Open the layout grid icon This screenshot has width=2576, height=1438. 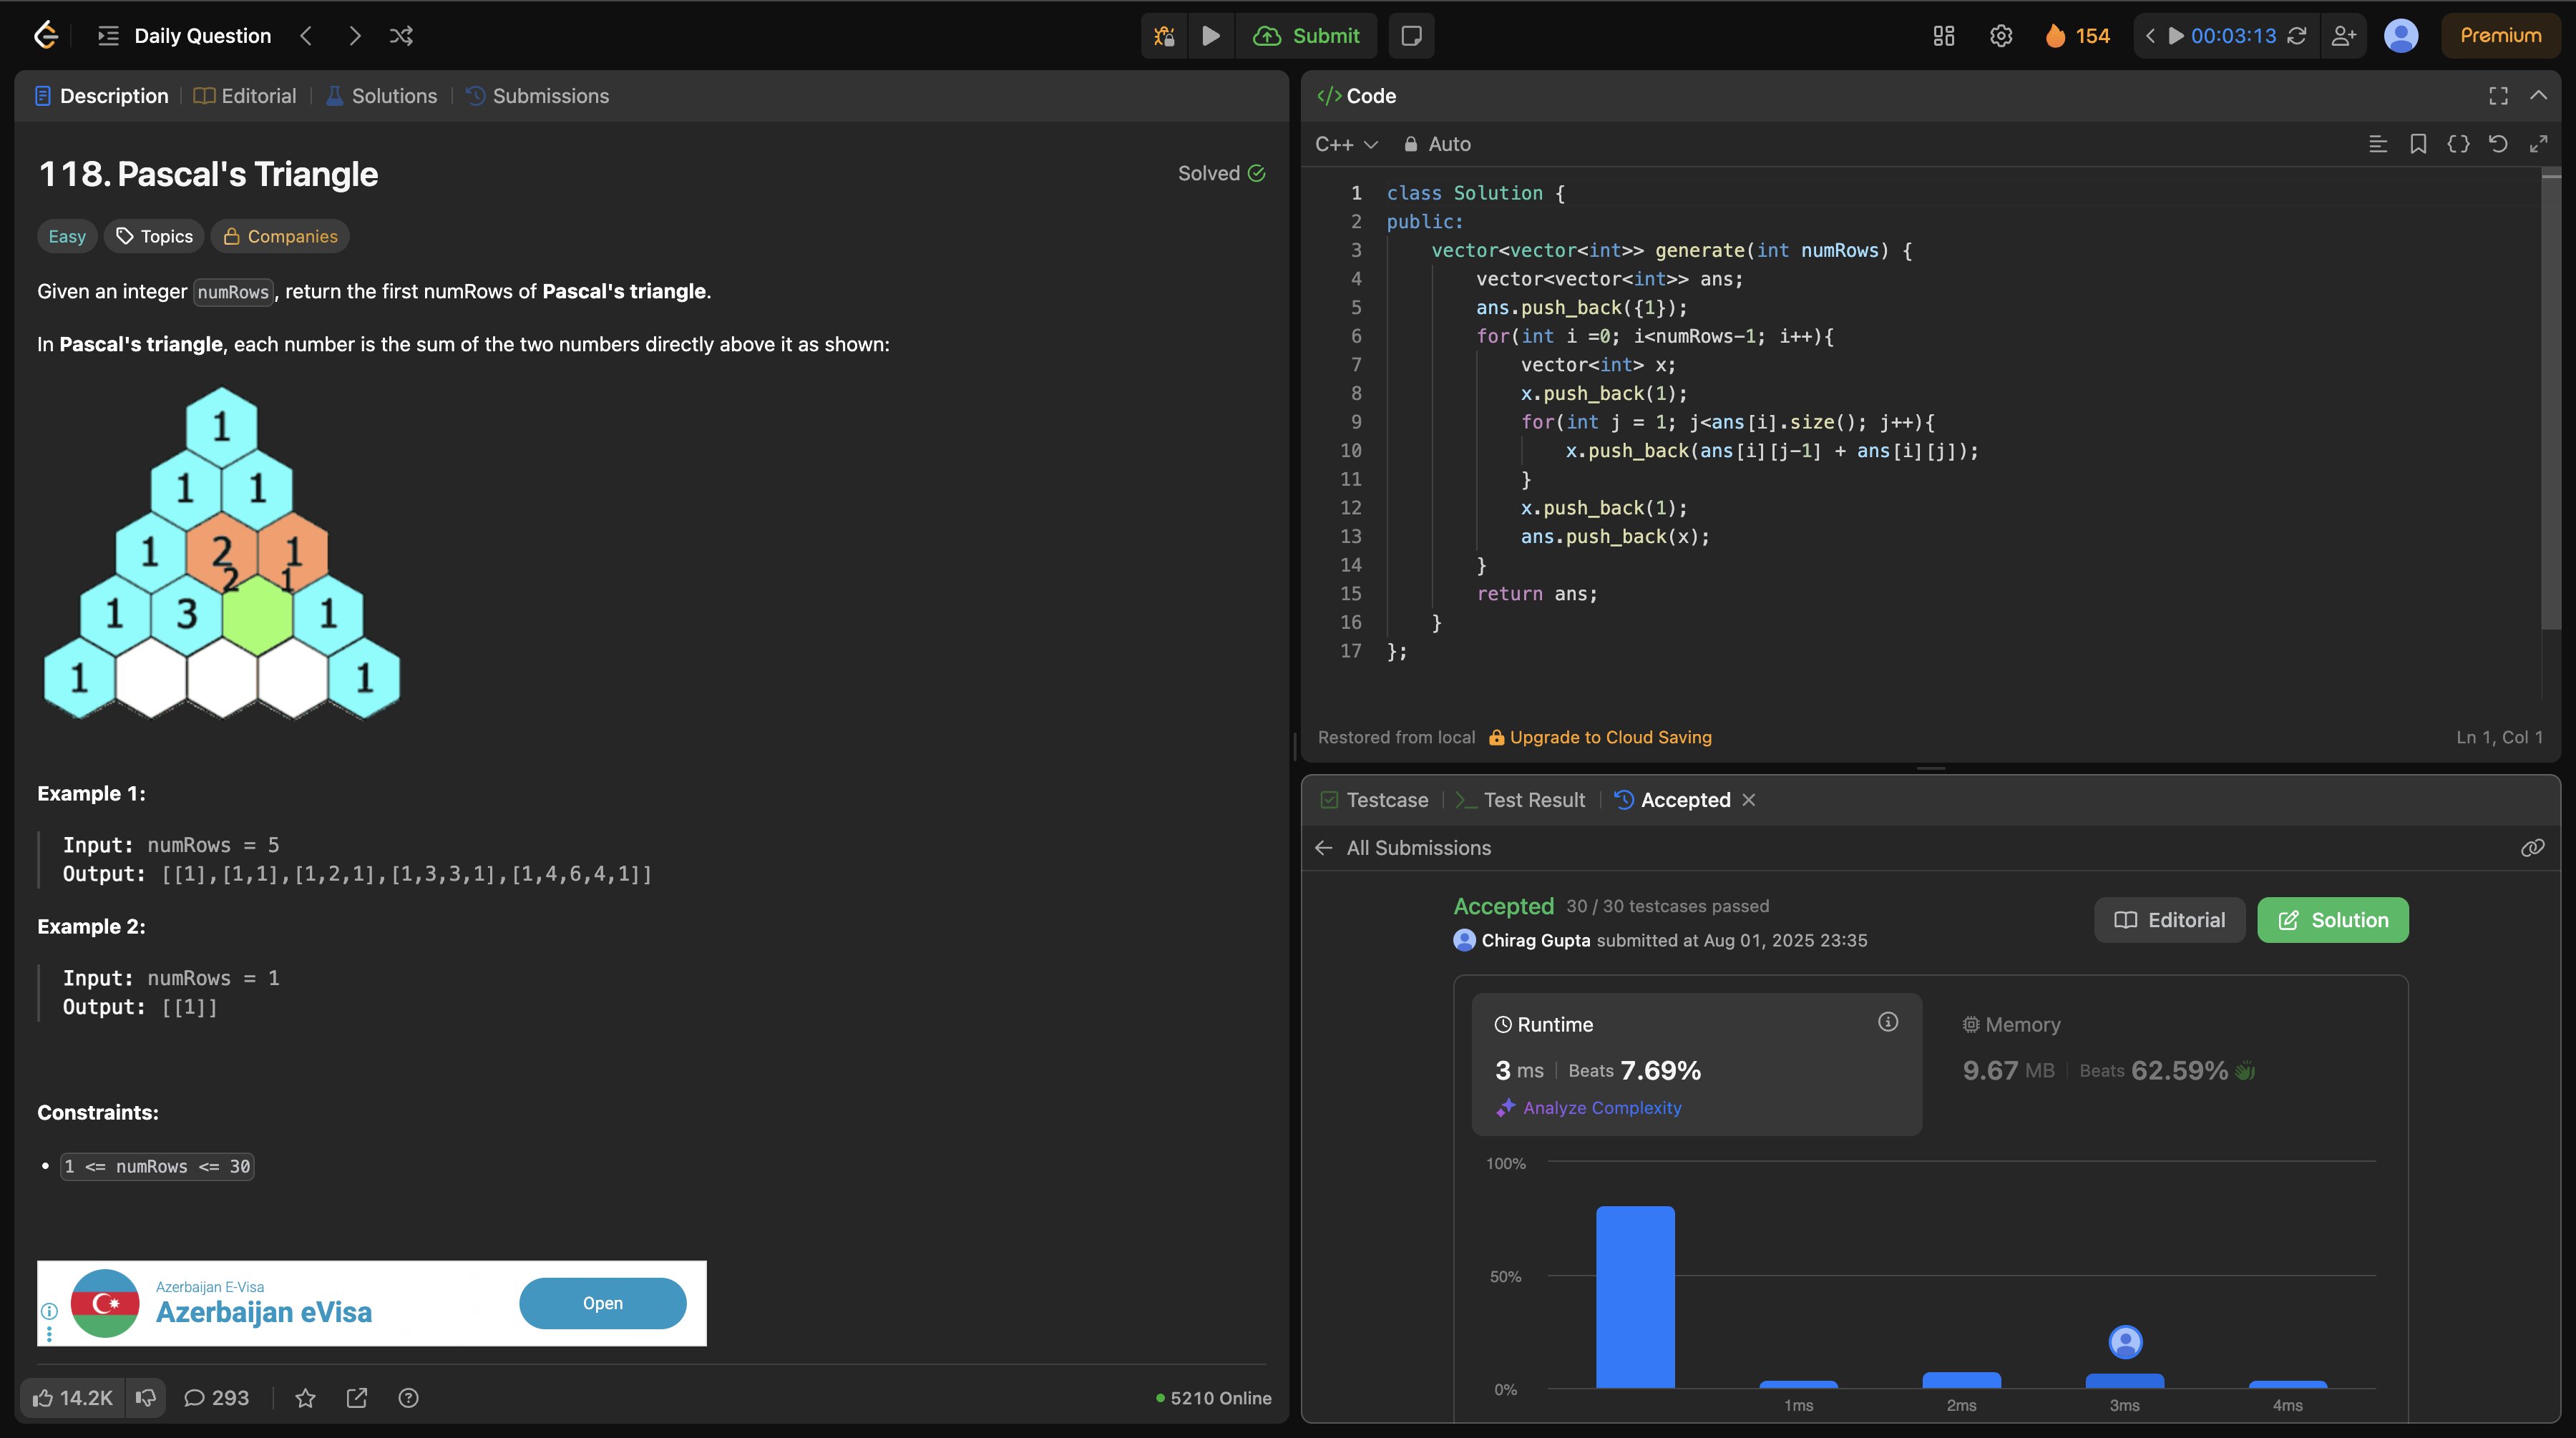[1943, 36]
